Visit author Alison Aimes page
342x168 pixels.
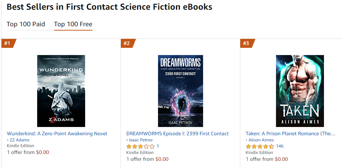261,140
